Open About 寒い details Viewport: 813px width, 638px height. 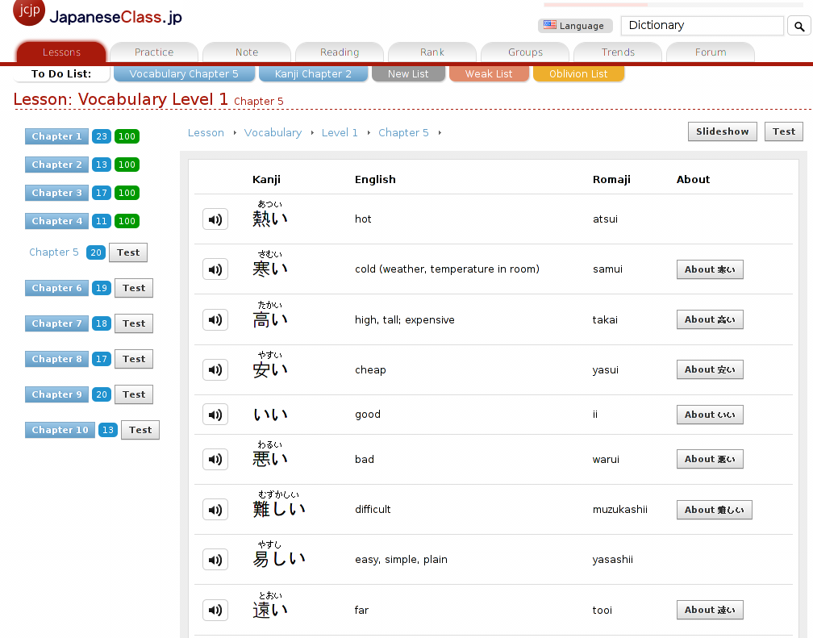coord(710,269)
